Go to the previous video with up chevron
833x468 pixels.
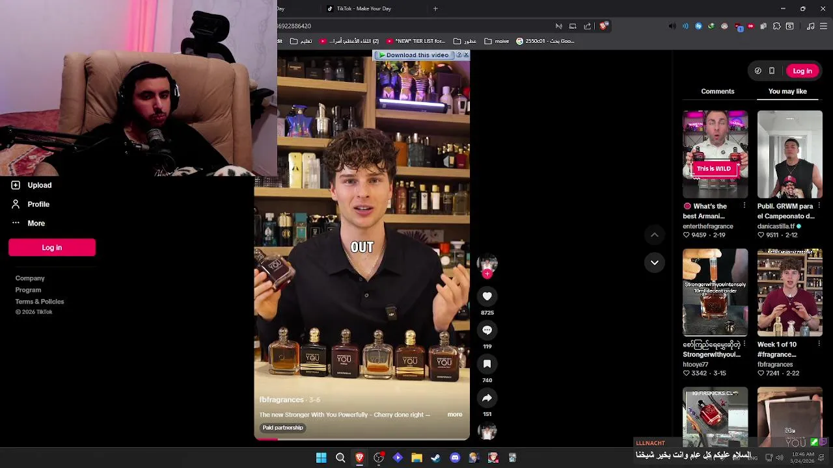point(655,235)
